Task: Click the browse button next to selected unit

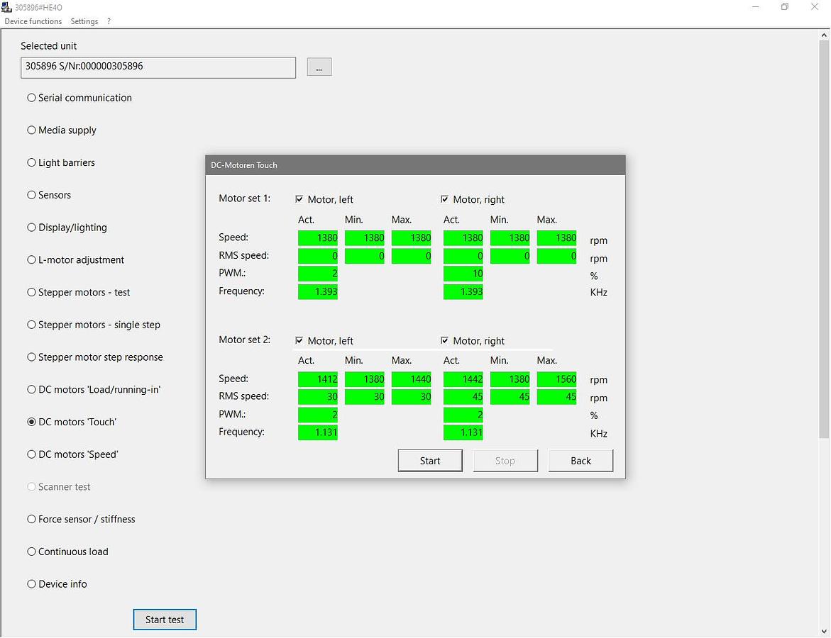Action: click(319, 67)
